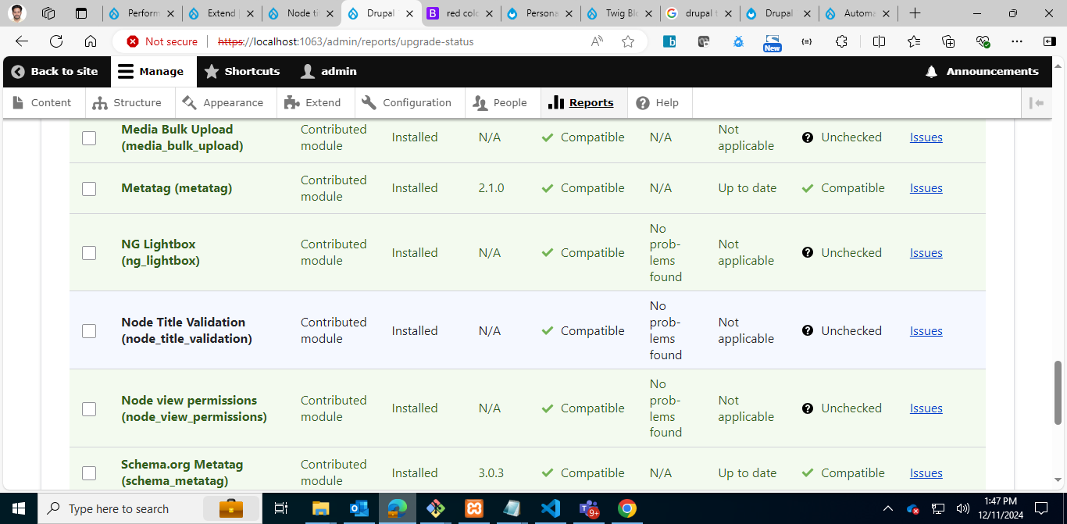This screenshot has height=524, width=1067.
Task: Open Google Chrome from taskbar
Action: coord(626,508)
